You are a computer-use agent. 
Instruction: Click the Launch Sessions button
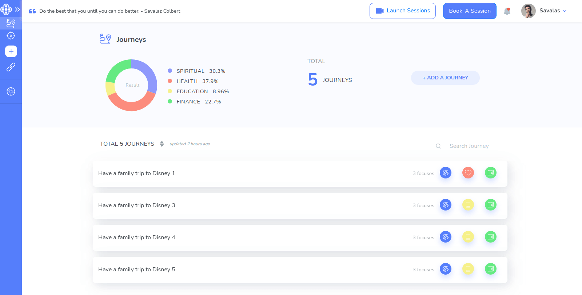coord(402,11)
